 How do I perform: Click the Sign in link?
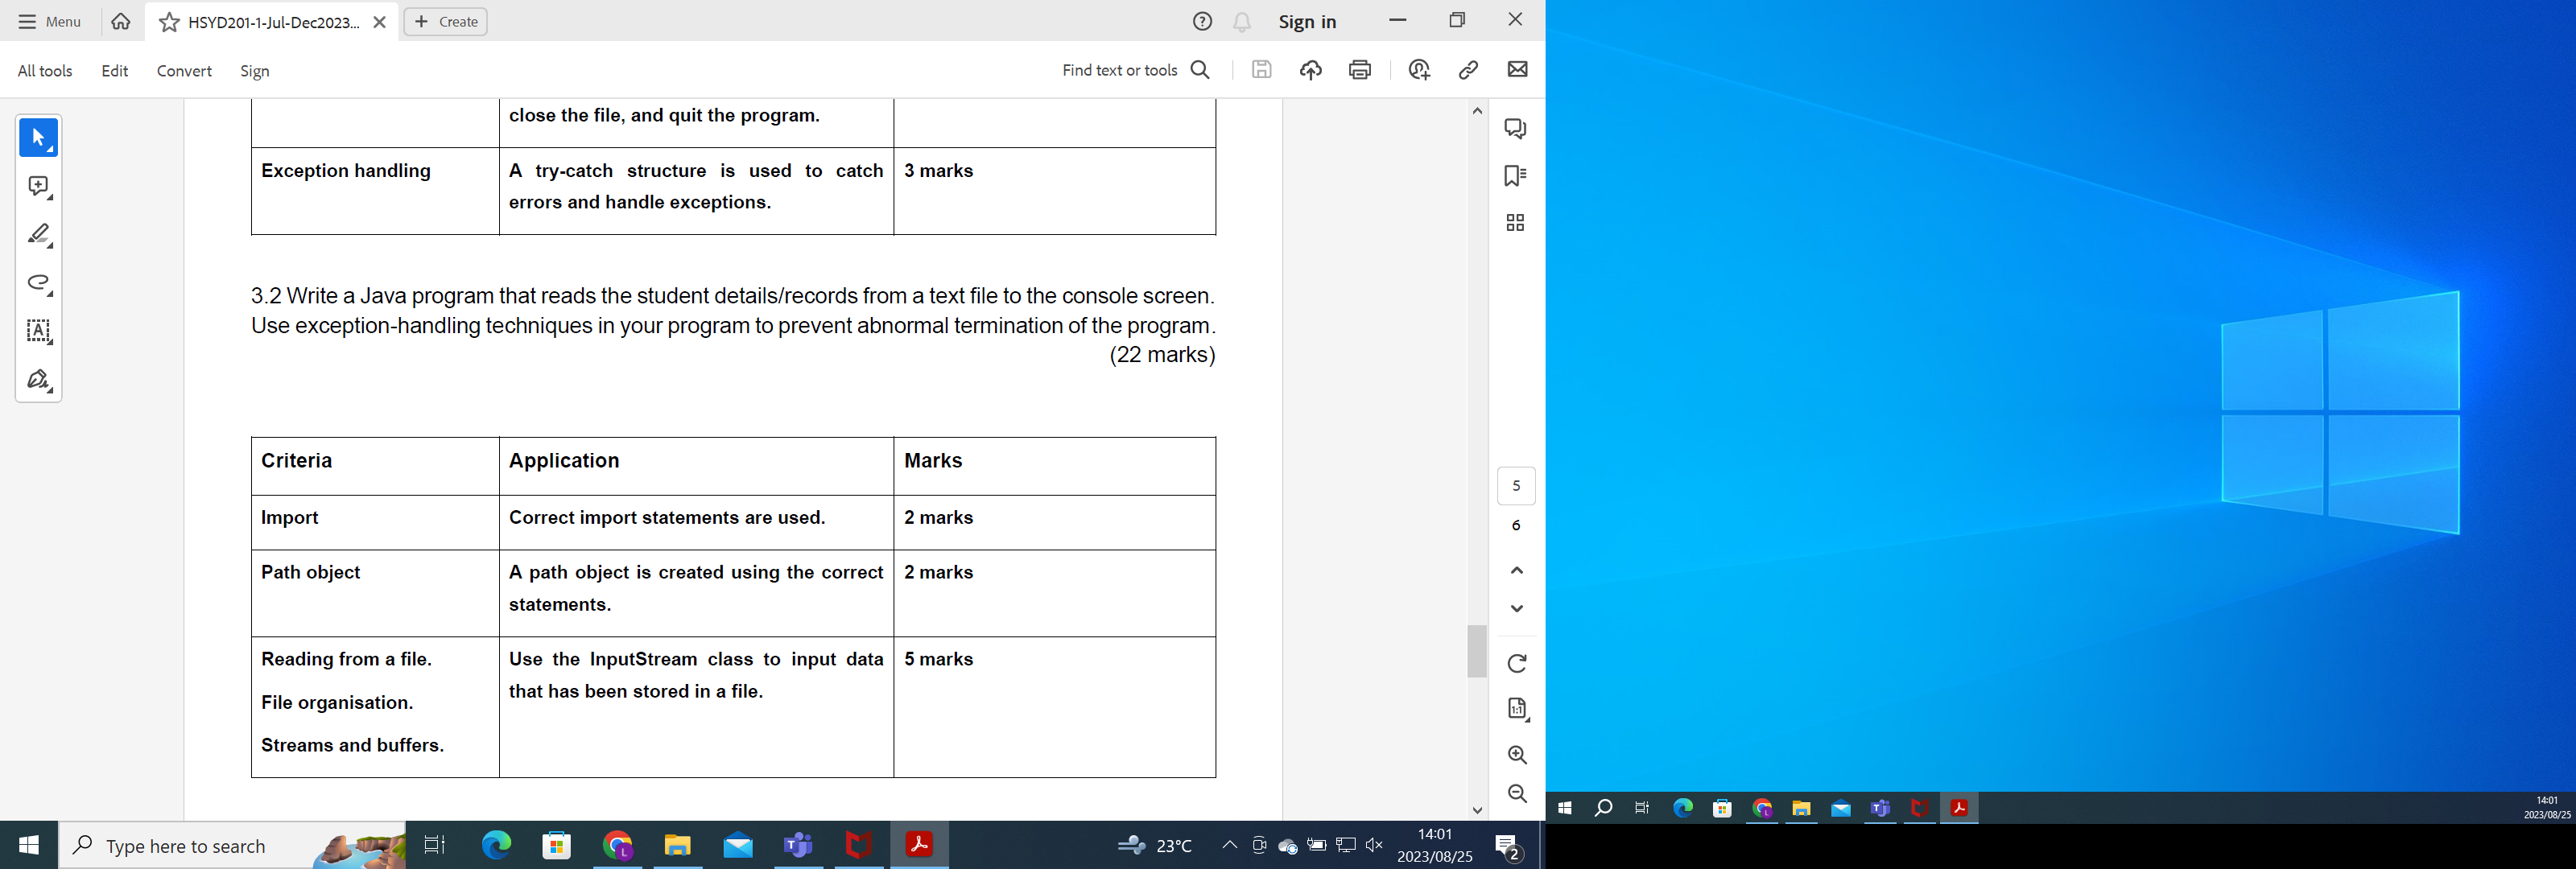[x=1306, y=22]
